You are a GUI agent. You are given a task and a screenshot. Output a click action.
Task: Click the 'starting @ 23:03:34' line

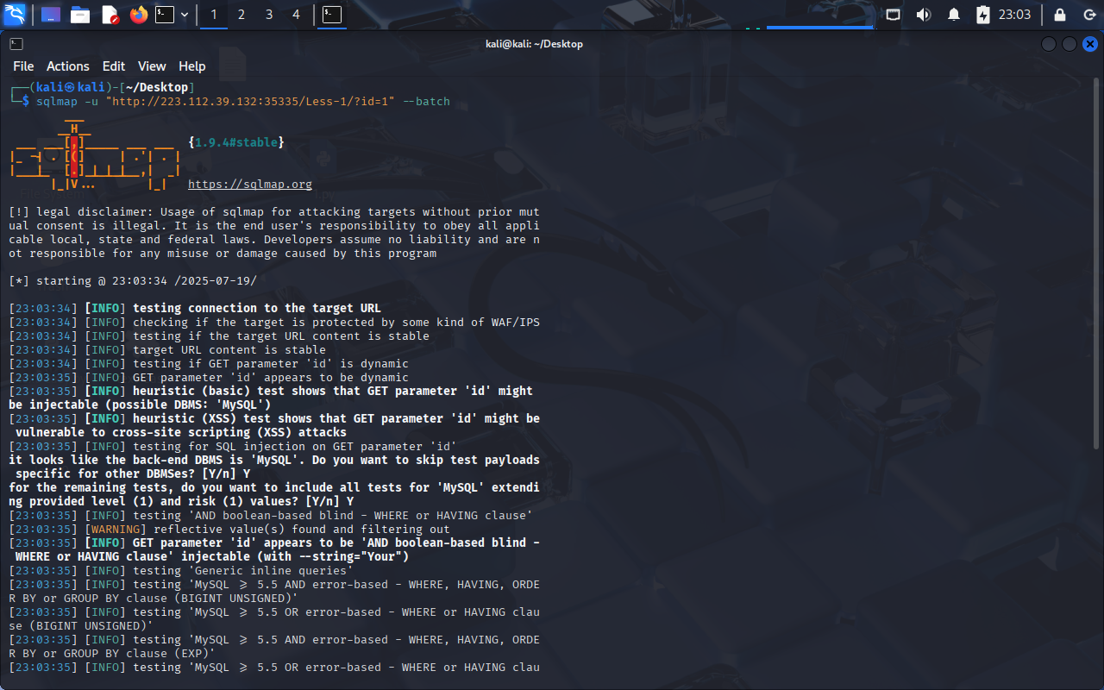(133, 281)
